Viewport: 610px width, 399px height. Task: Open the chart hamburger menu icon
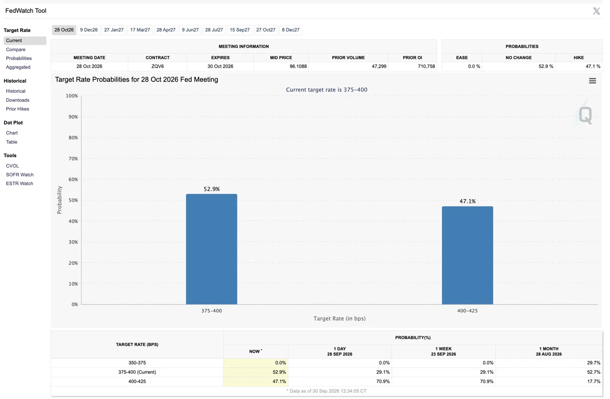[592, 81]
